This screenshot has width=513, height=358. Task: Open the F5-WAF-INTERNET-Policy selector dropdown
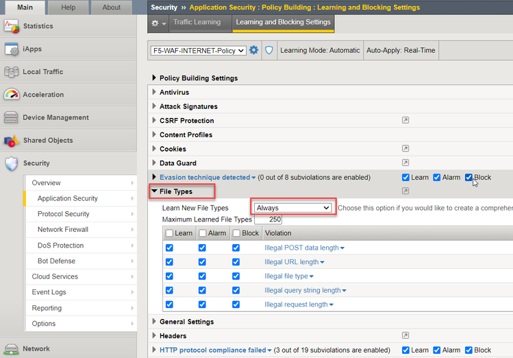tap(198, 51)
